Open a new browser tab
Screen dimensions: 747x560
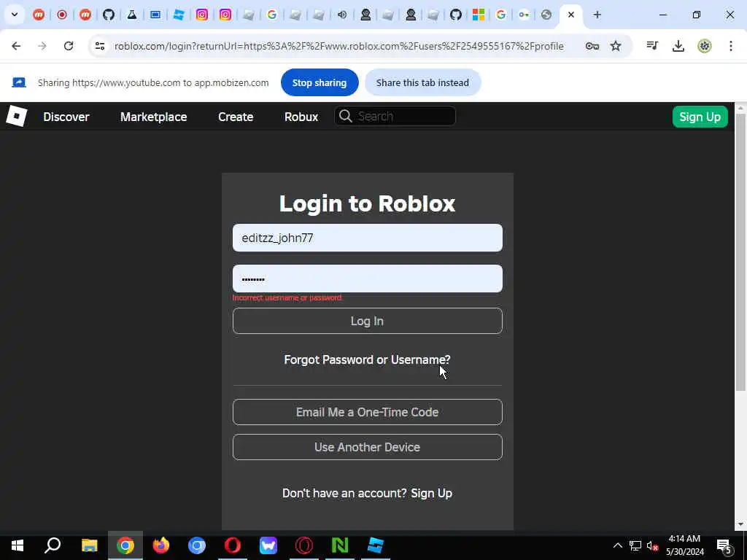597,15
